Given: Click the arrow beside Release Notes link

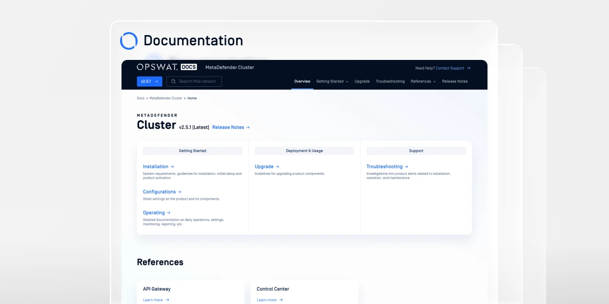Looking at the screenshot, I should pyautogui.click(x=248, y=127).
